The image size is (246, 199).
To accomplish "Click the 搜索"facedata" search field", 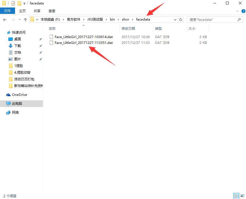I will coord(212,19).
